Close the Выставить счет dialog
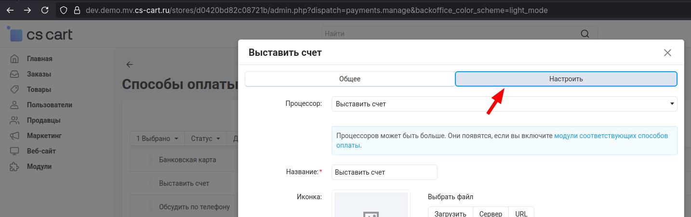Image resolution: width=691 pixels, height=217 pixels. [x=667, y=52]
